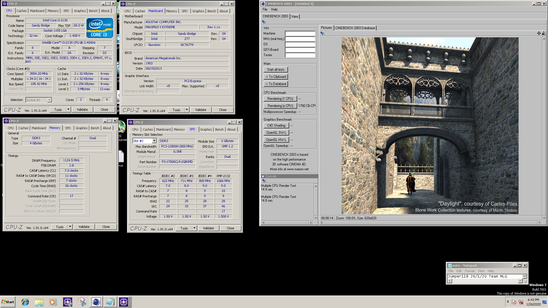Image resolution: width=548 pixels, height=308 pixels.
Task: Open the Snipping Tool from taskbar
Action: click(82, 302)
